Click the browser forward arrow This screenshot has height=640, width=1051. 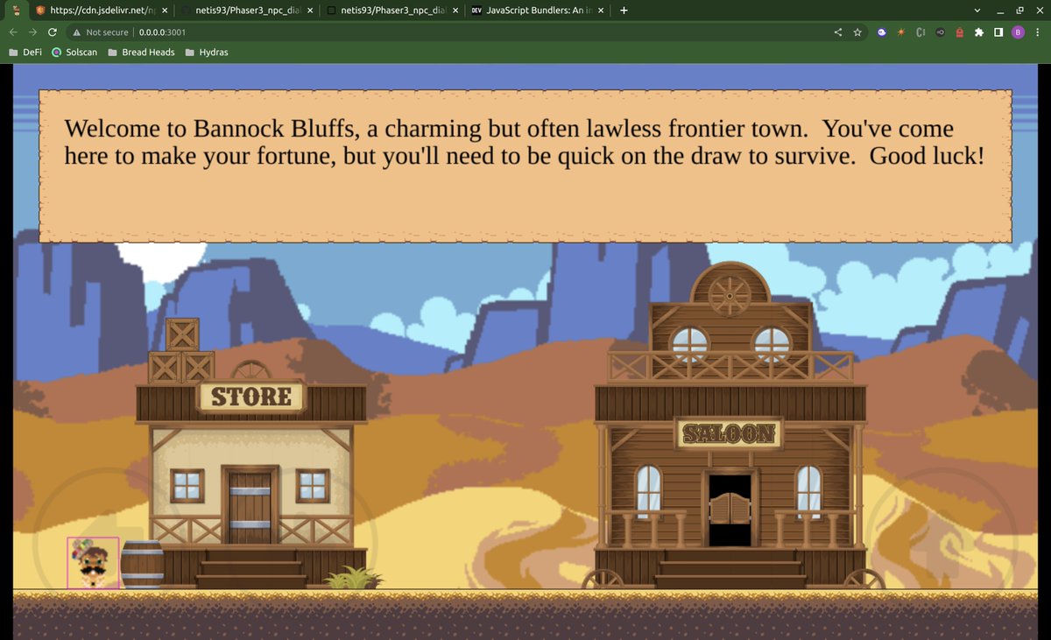[x=32, y=32]
